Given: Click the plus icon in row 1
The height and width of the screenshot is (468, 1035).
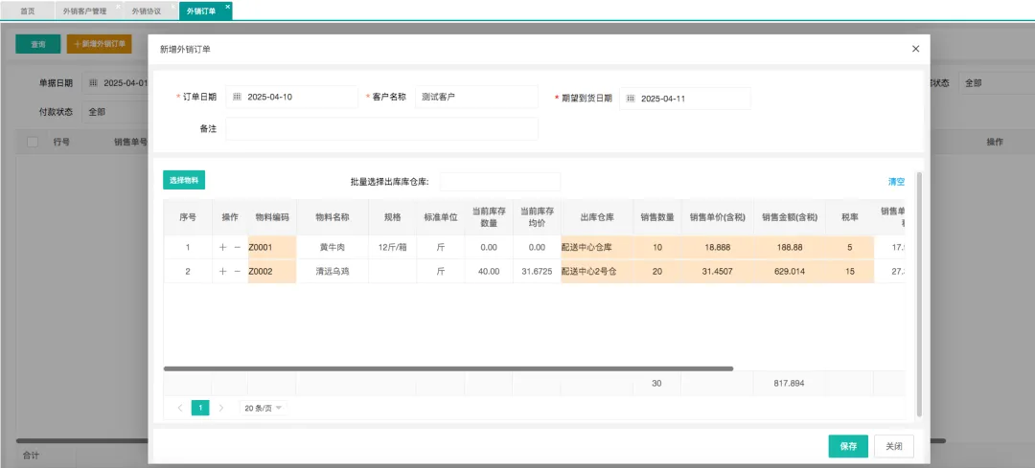Looking at the screenshot, I should [223, 248].
